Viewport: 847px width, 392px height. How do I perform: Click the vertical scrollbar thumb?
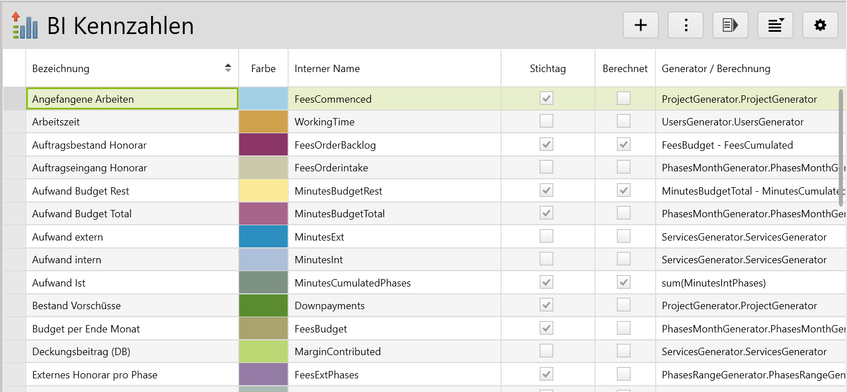click(x=842, y=147)
